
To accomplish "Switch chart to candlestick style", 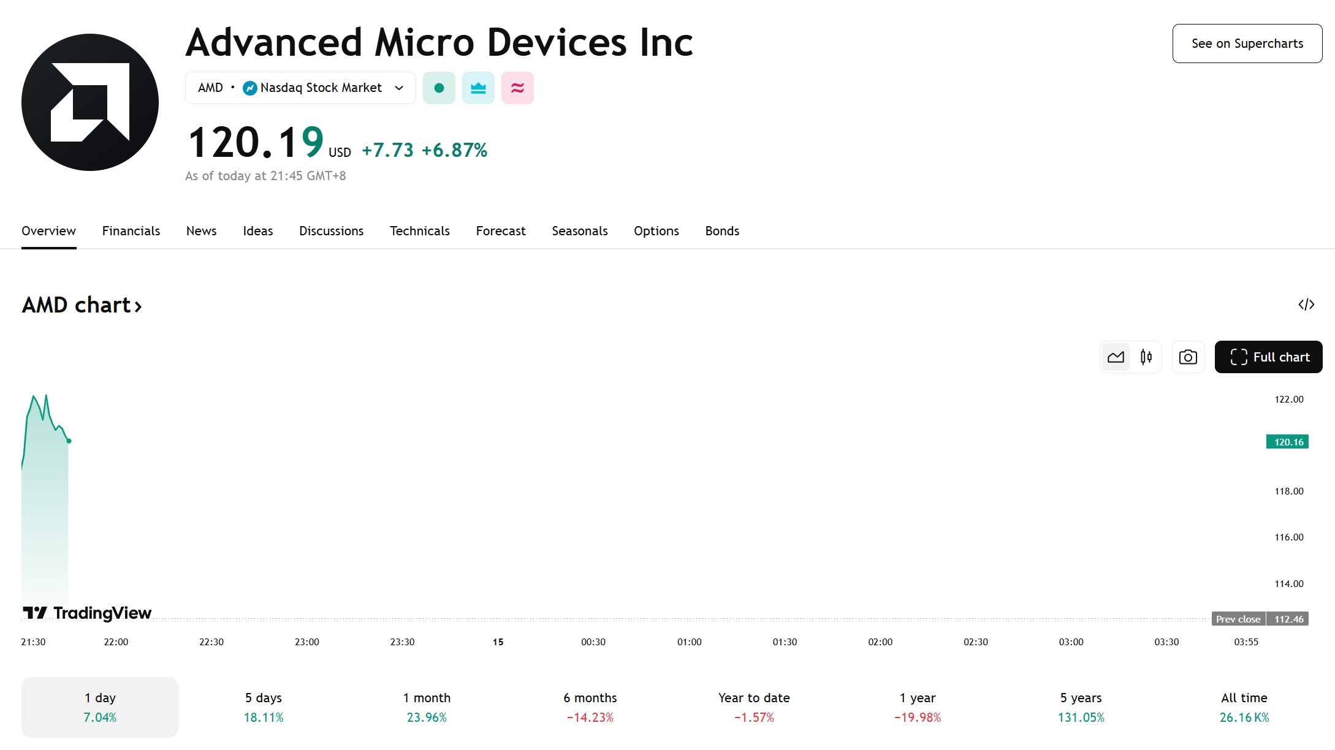I will pos(1146,357).
